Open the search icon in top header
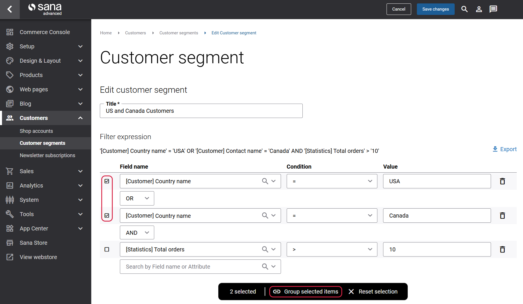The width and height of the screenshot is (523, 304). click(x=464, y=9)
